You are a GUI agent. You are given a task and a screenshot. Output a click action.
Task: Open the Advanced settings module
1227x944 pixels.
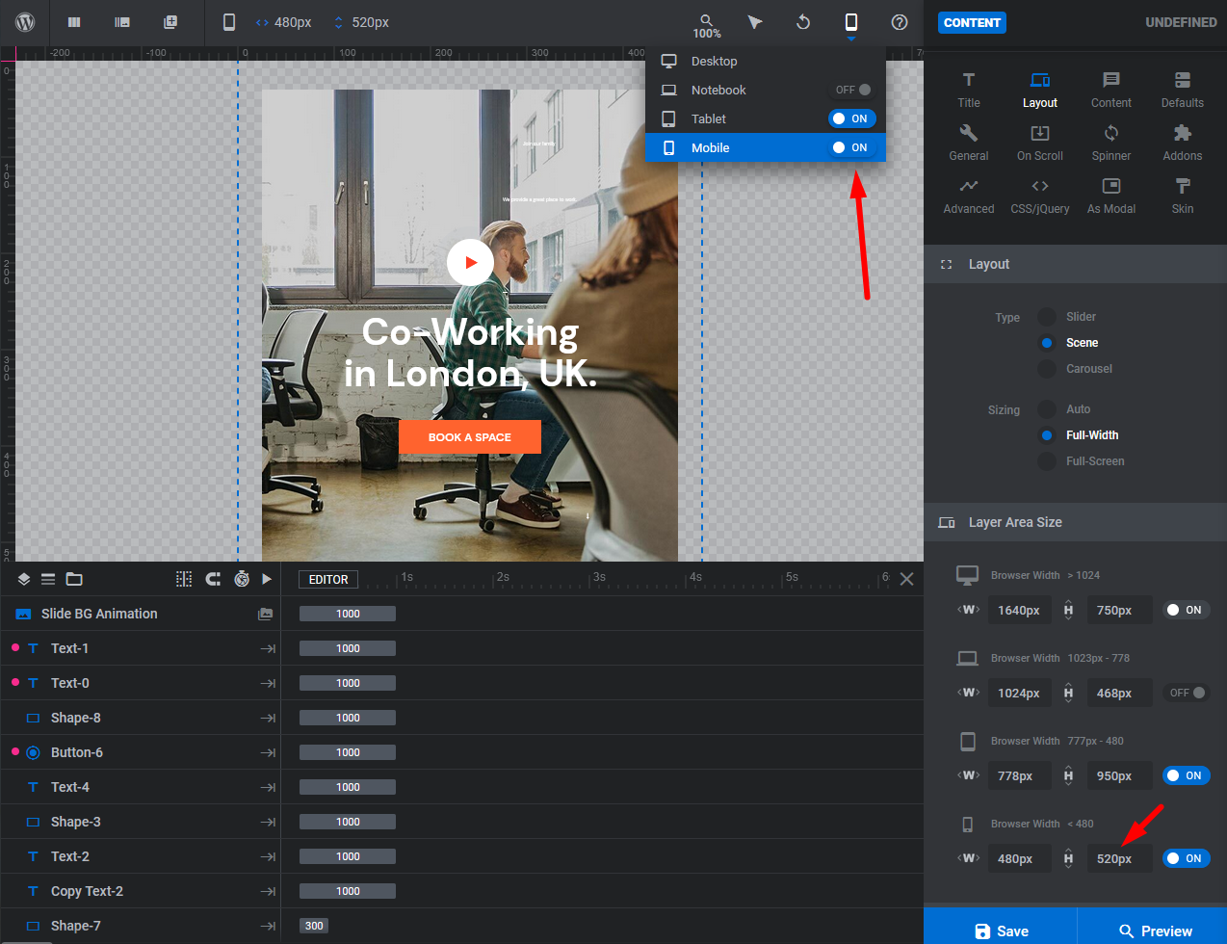pyautogui.click(x=969, y=196)
